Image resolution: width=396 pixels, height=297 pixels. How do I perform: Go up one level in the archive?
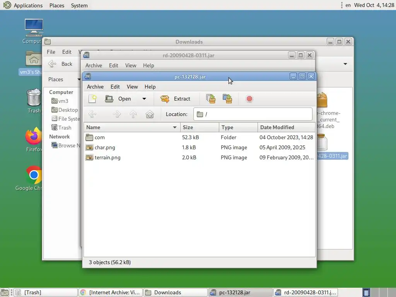pos(133,114)
